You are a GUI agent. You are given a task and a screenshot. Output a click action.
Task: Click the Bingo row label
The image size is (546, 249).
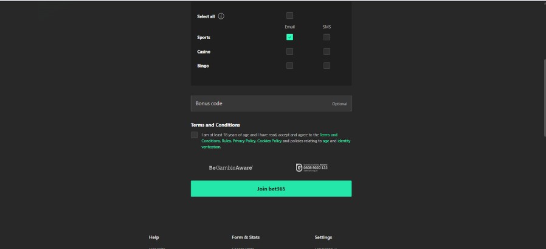(203, 66)
